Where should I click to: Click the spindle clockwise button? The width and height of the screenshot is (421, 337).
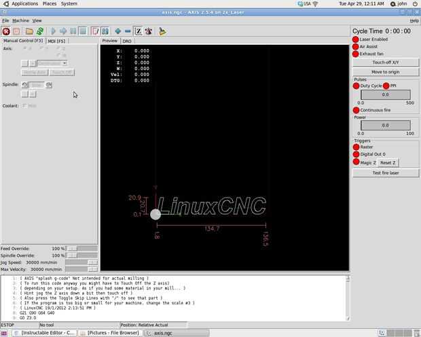[49, 85]
